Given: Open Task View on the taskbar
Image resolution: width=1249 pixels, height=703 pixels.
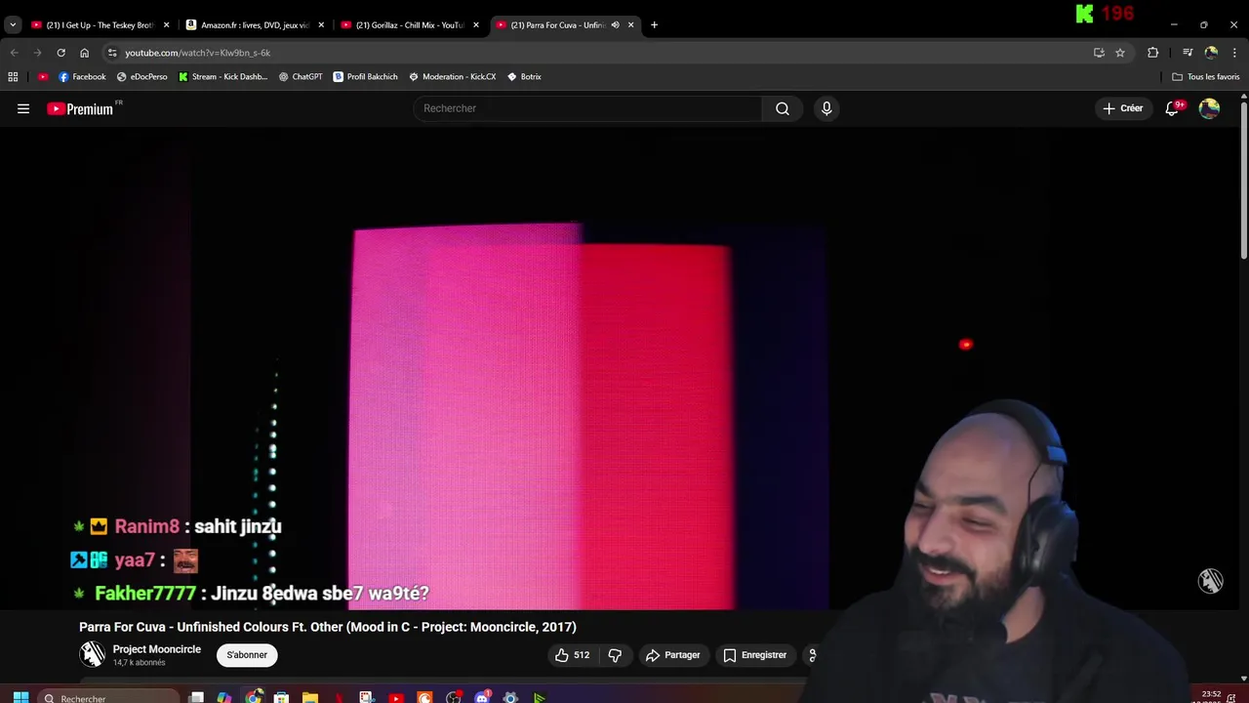Looking at the screenshot, I should click(x=196, y=697).
